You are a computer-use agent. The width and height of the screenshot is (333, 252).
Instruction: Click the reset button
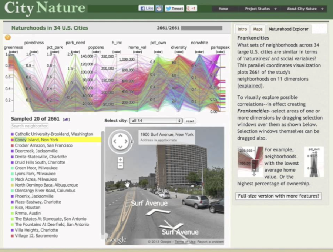[190, 121]
